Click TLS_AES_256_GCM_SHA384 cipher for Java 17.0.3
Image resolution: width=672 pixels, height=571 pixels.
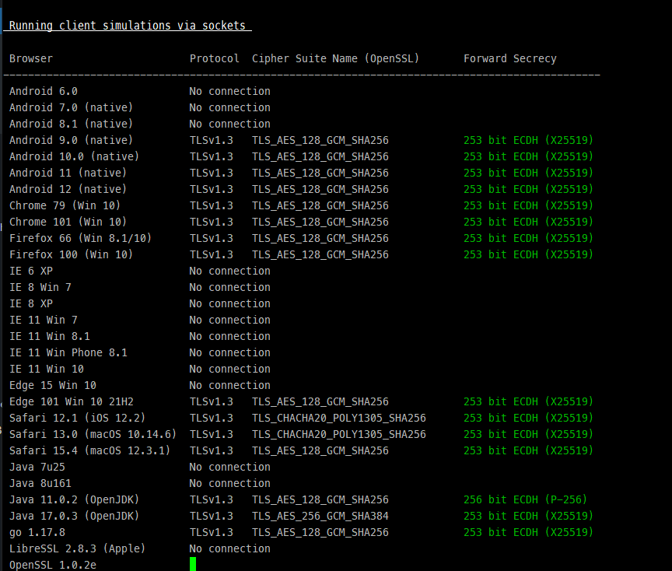click(320, 516)
